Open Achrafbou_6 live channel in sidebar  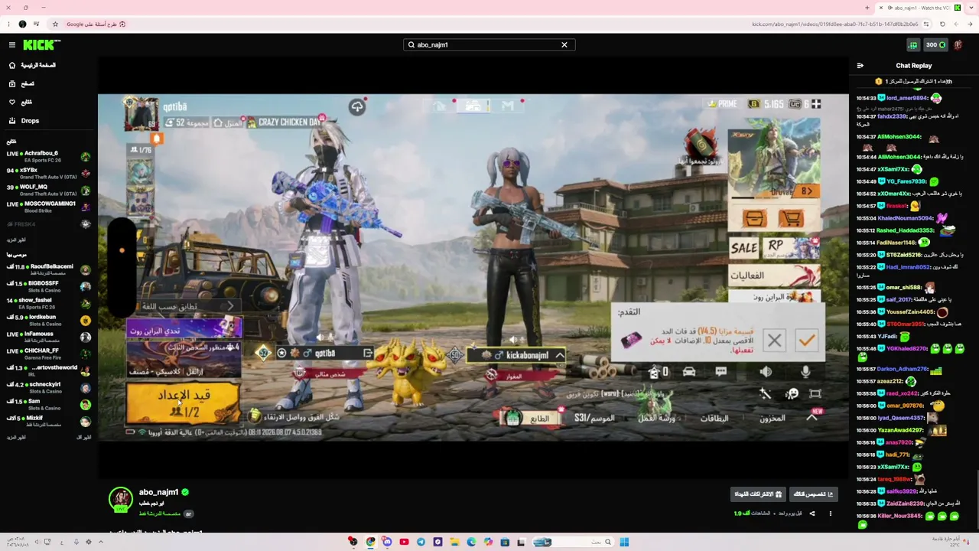tap(47, 156)
